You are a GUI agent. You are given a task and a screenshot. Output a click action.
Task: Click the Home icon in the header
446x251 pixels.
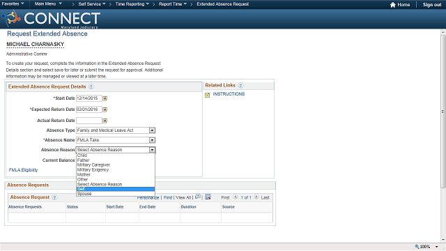tap(393, 5)
